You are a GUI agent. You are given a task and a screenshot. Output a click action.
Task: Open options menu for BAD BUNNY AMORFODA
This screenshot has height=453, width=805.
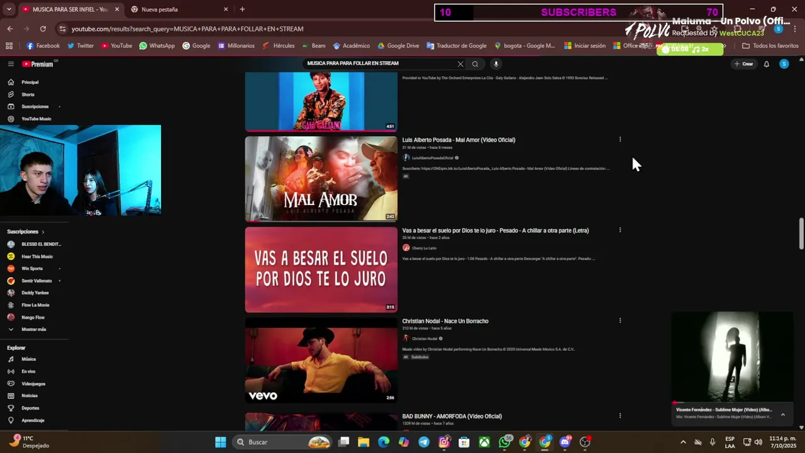pyautogui.click(x=620, y=416)
